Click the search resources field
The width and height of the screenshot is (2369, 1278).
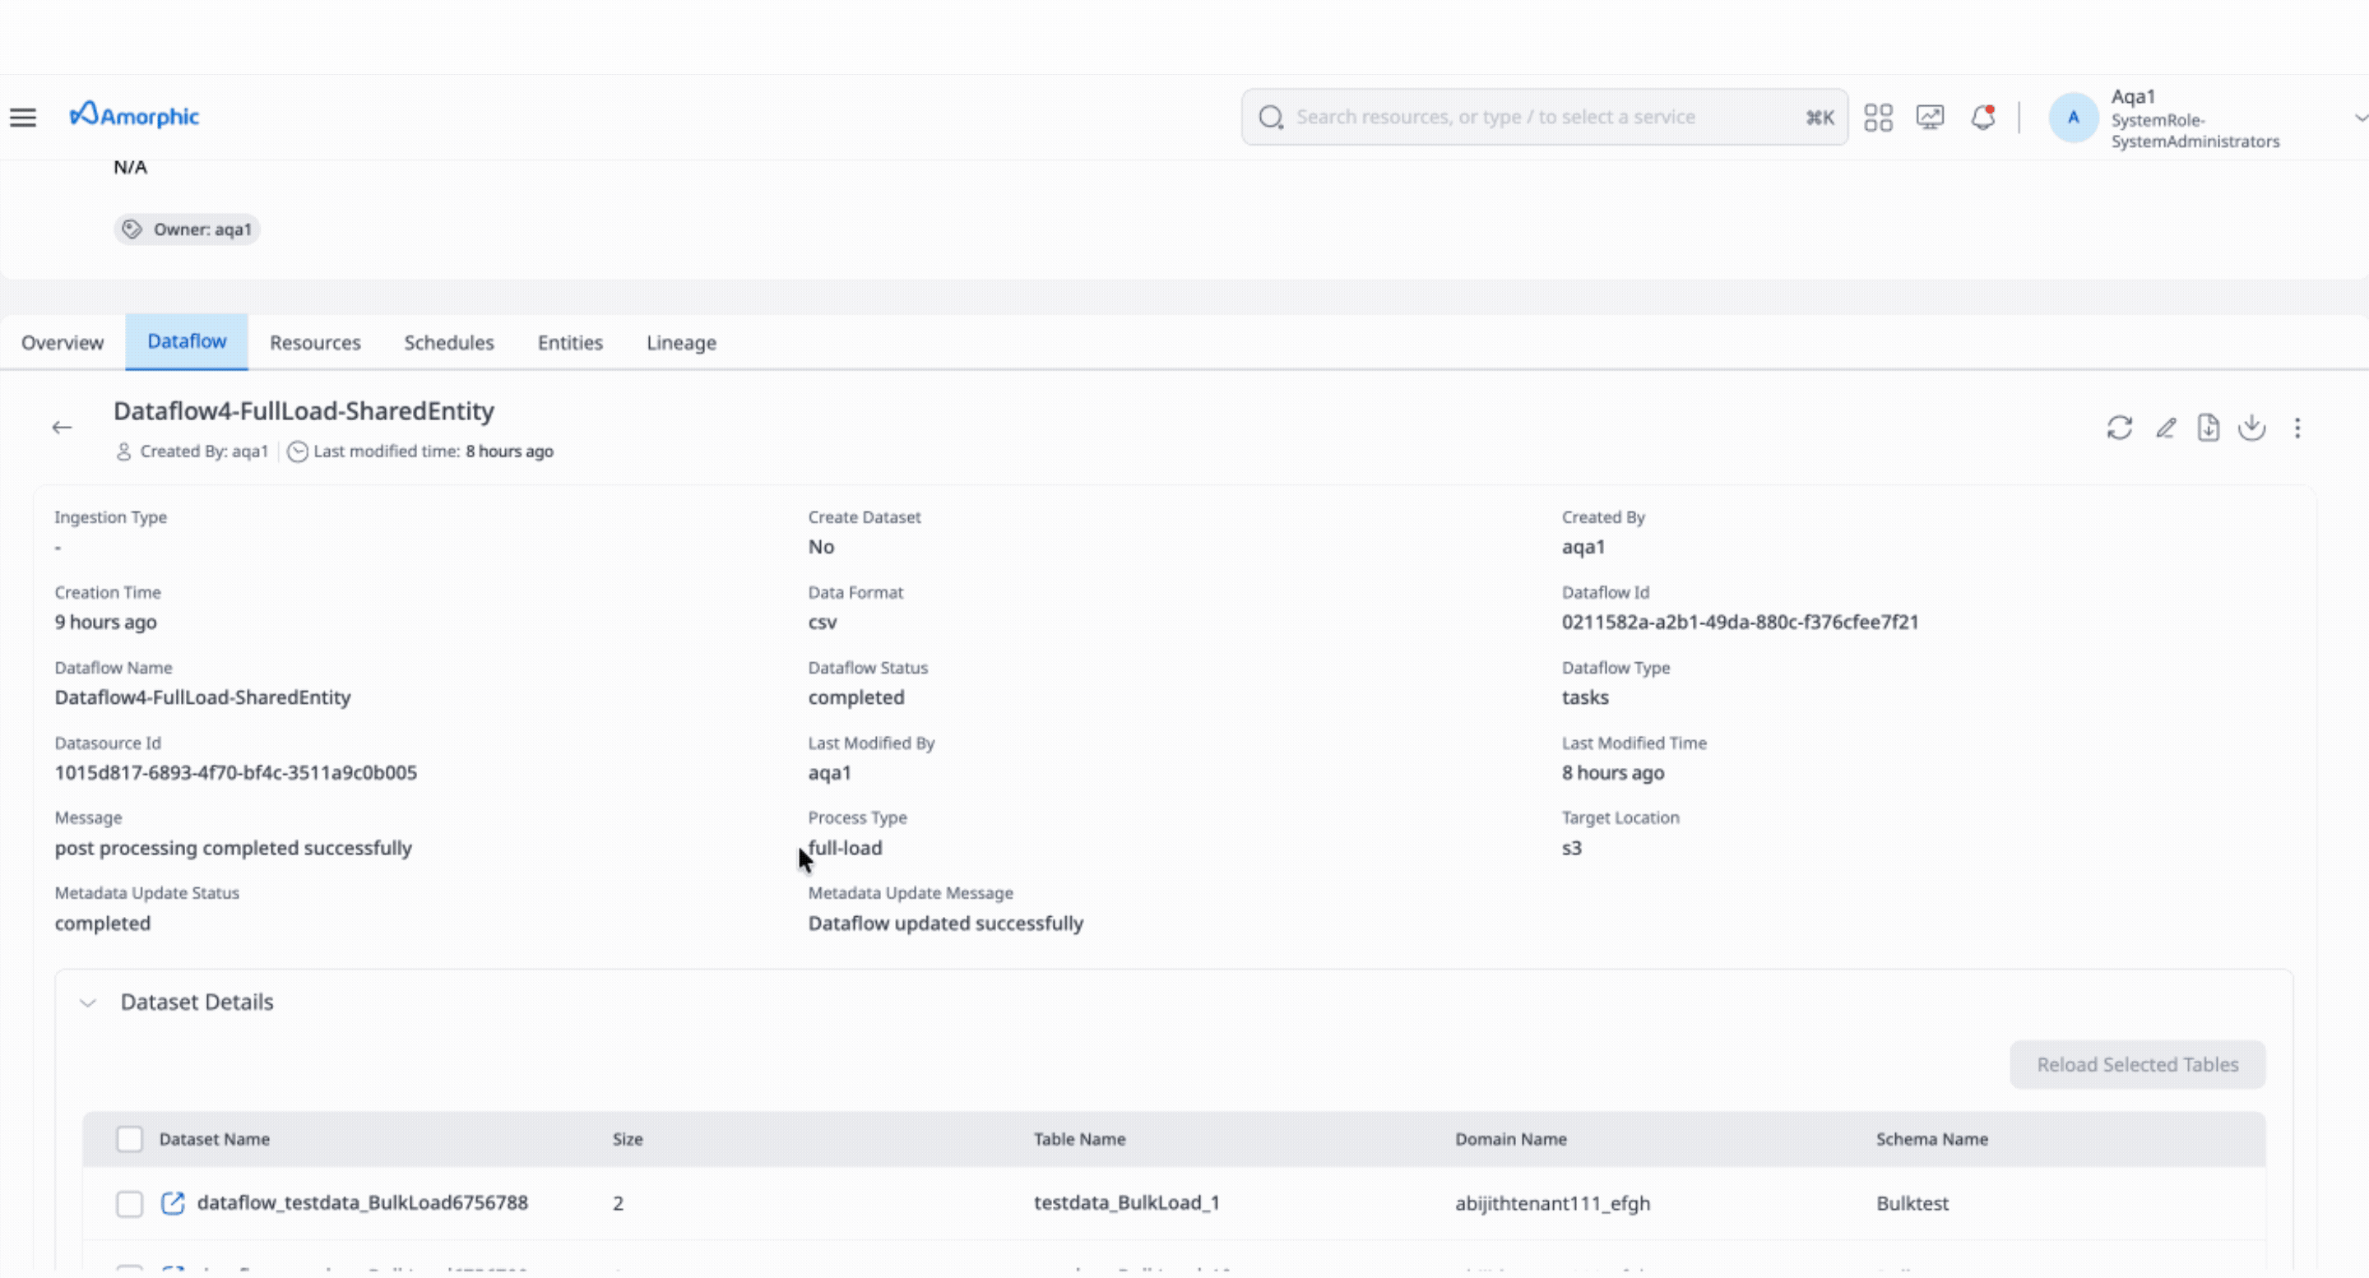(1544, 117)
